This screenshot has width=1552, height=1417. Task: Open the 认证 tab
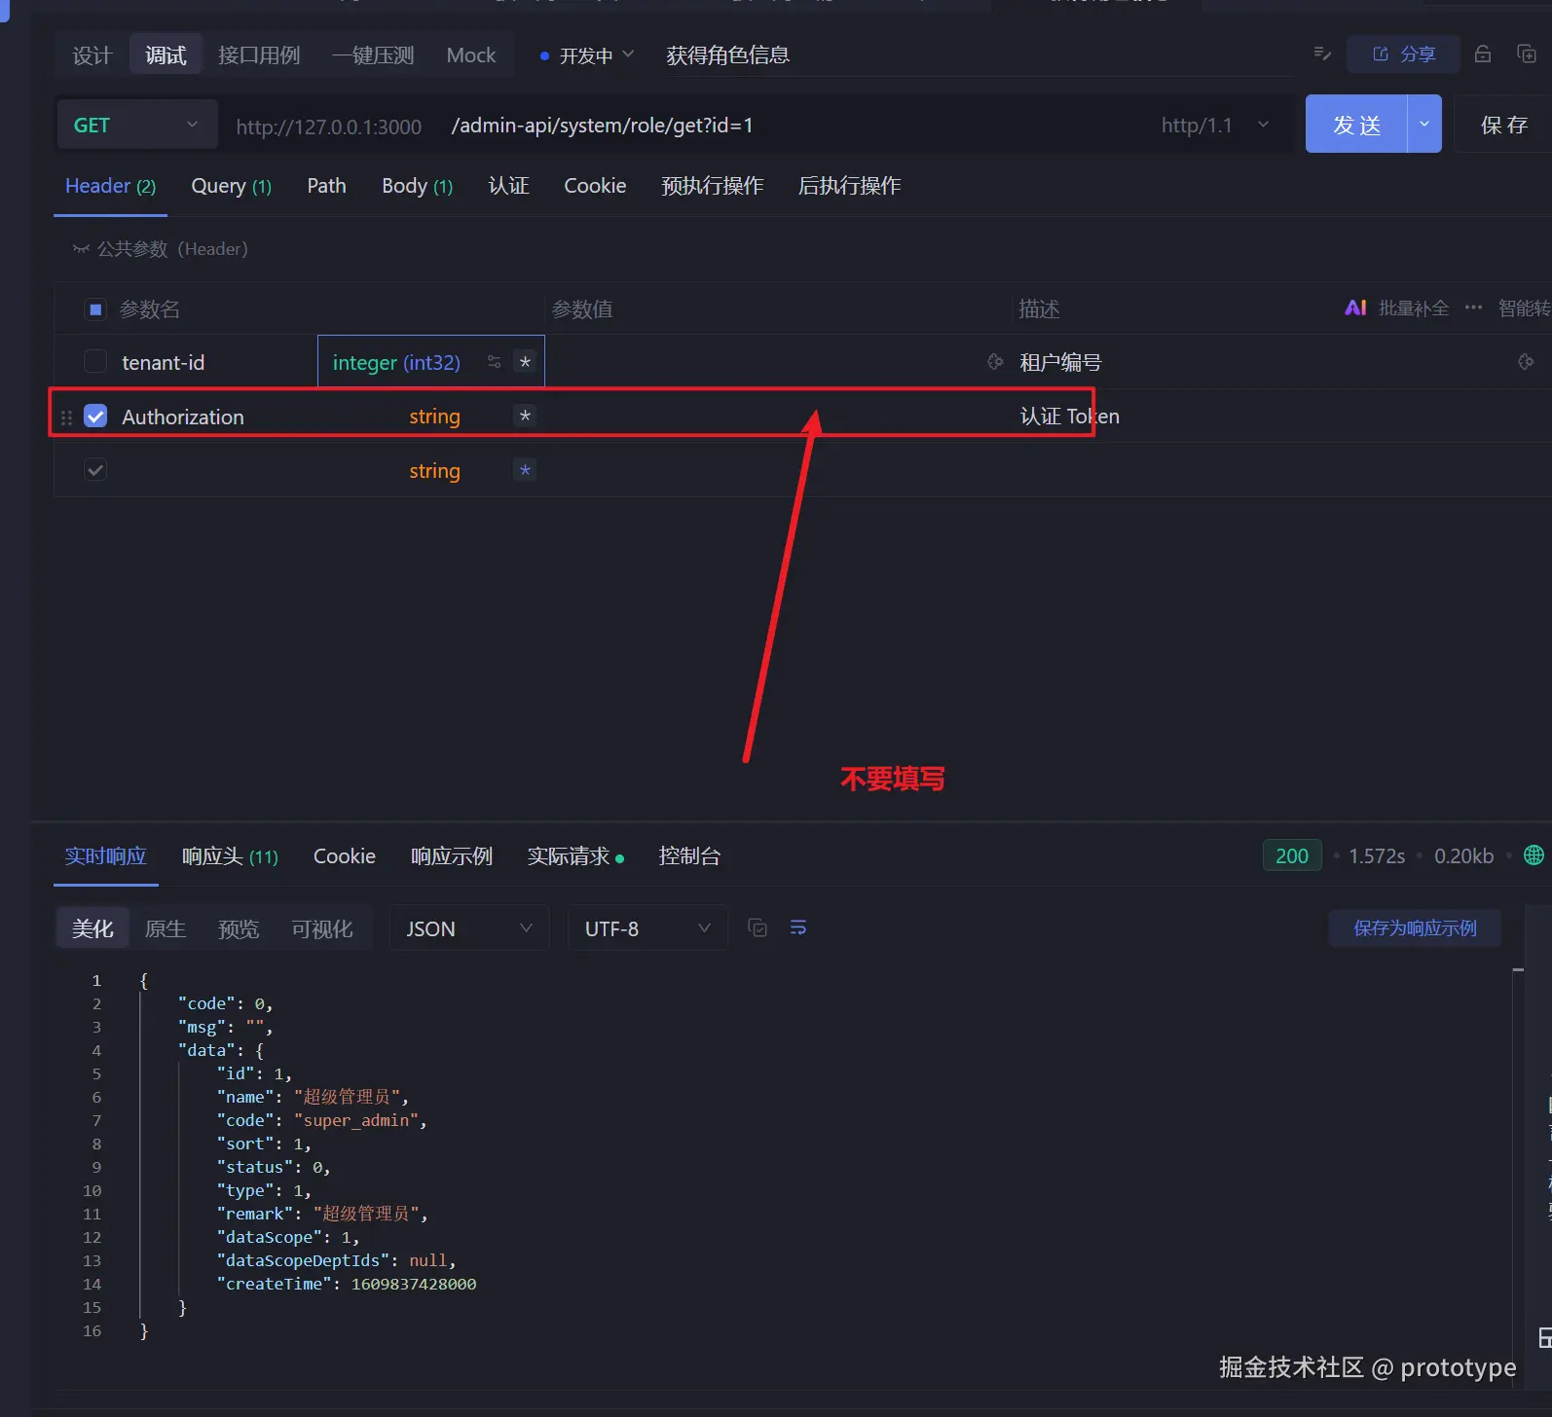pyautogui.click(x=508, y=186)
